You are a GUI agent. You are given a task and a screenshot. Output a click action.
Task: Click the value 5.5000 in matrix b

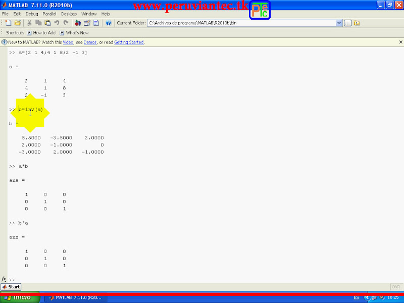[31, 138]
